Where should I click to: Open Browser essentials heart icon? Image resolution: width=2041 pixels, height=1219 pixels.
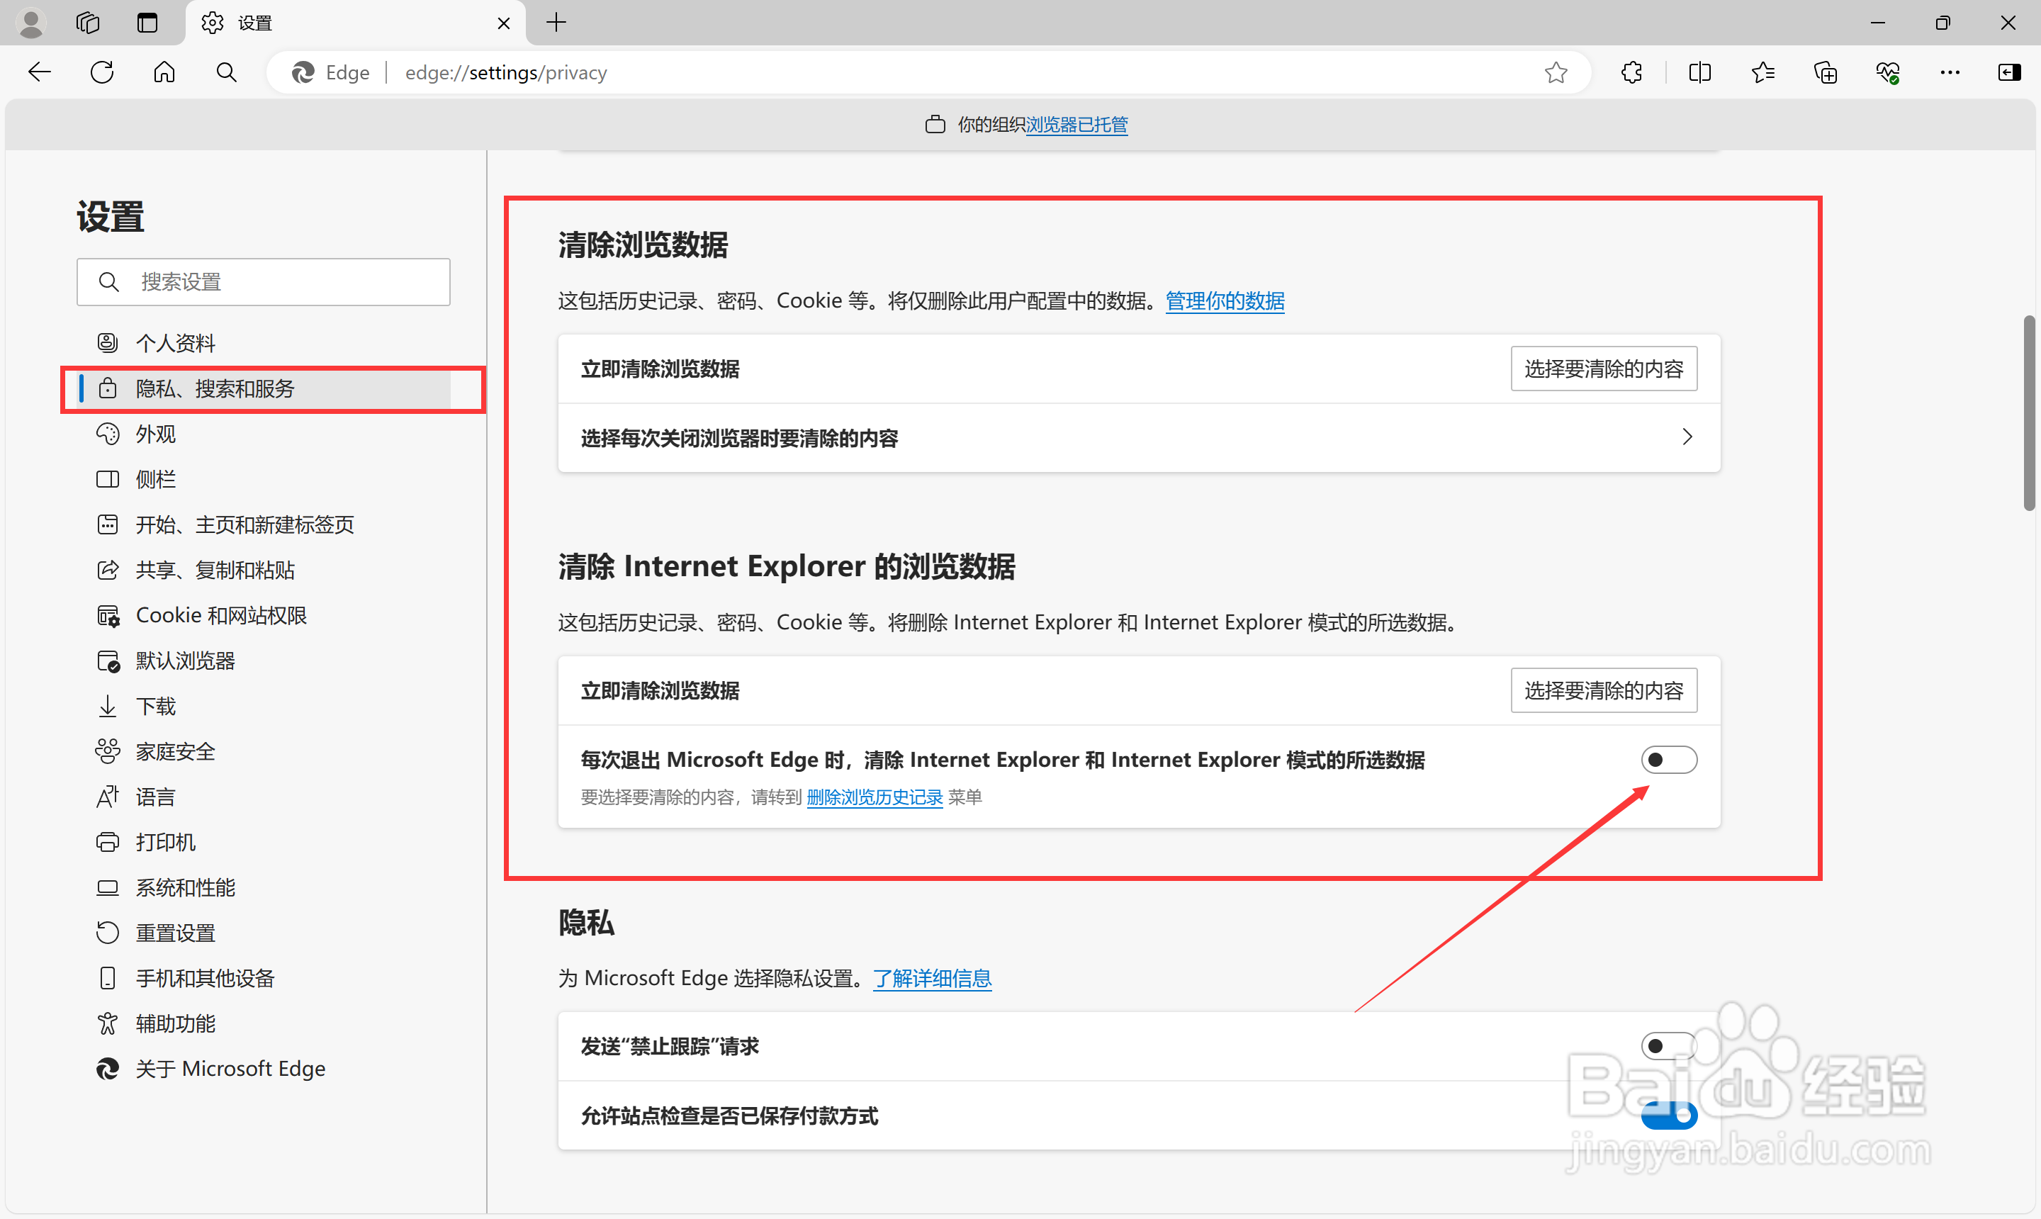(1887, 72)
